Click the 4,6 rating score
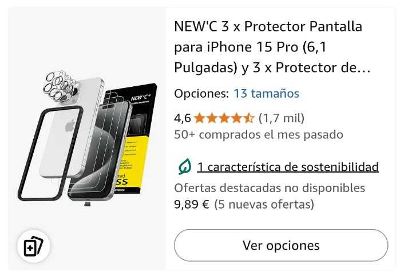 (183, 118)
